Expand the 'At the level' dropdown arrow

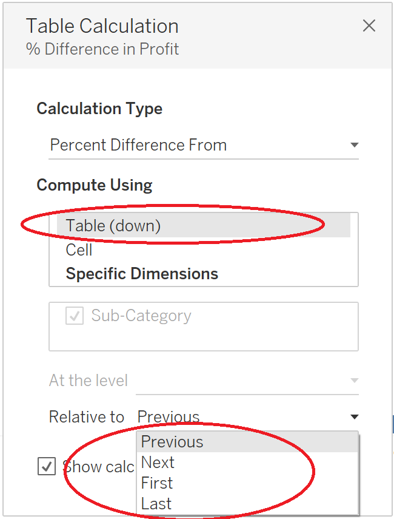pos(355,381)
